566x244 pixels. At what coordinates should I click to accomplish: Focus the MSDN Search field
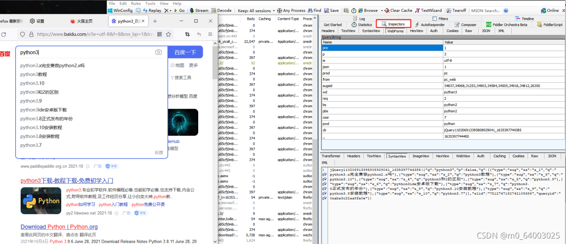(486, 11)
